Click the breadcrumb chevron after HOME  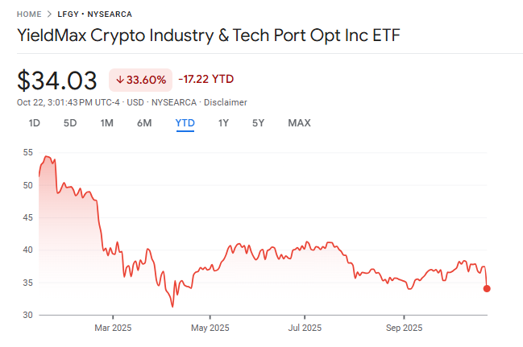click(x=50, y=14)
